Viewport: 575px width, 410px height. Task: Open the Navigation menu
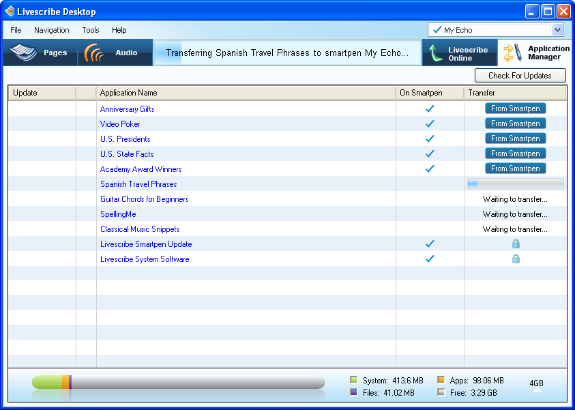(x=52, y=30)
